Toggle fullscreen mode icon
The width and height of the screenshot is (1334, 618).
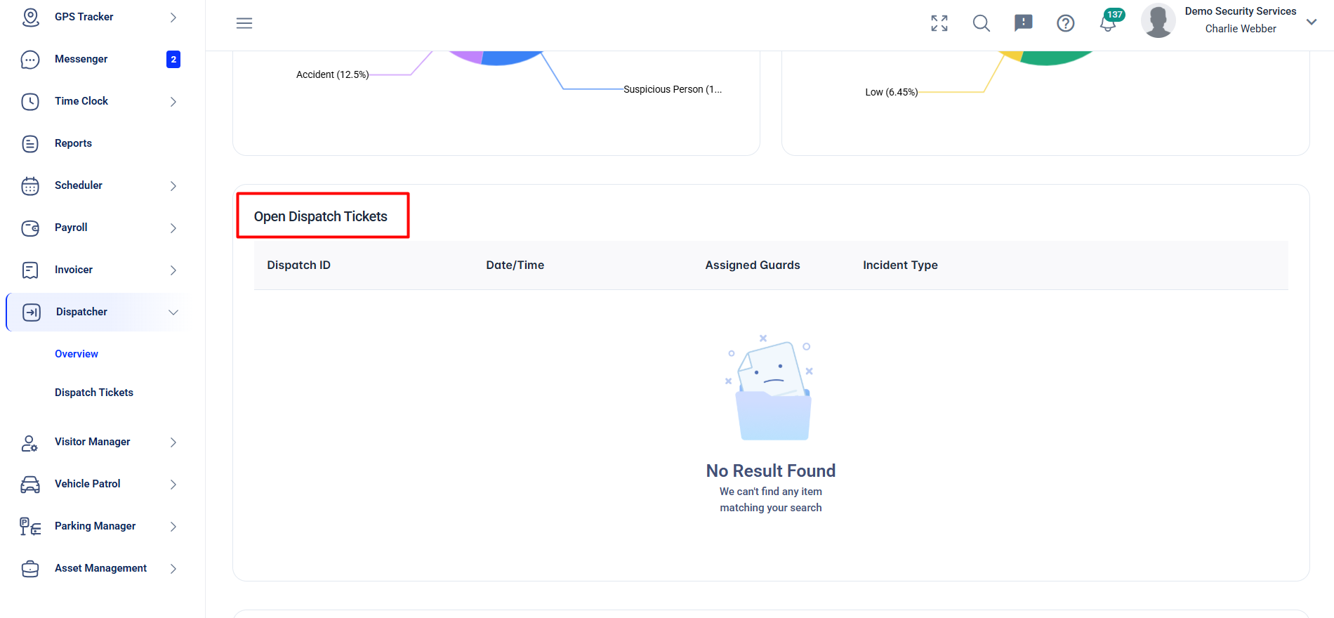[x=939, y=23]
